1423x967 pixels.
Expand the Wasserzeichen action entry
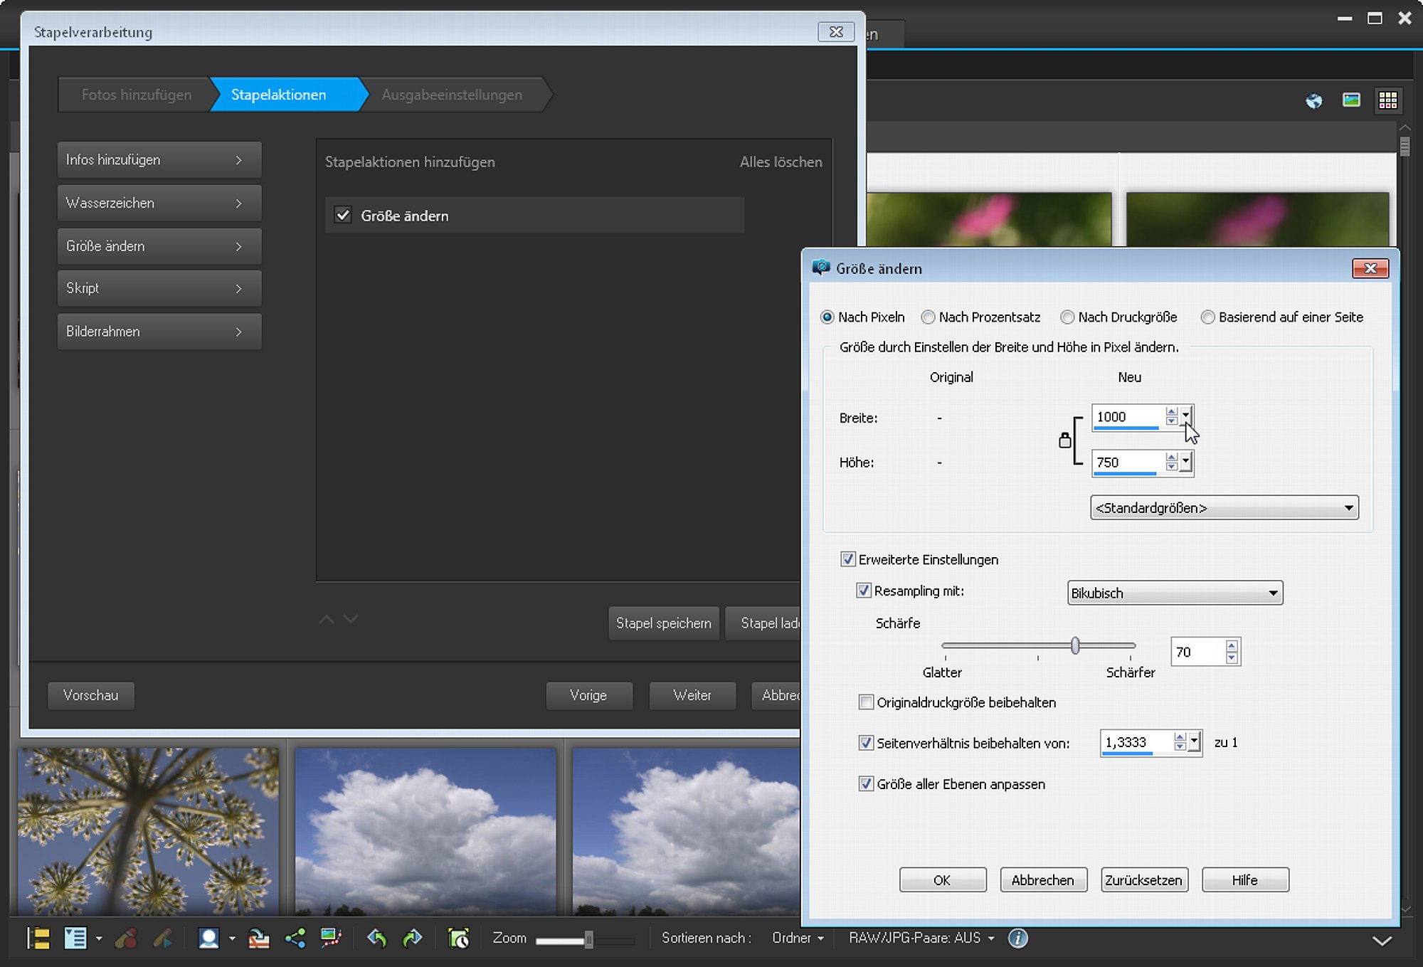pyautogui.click(x=159, y=203)
